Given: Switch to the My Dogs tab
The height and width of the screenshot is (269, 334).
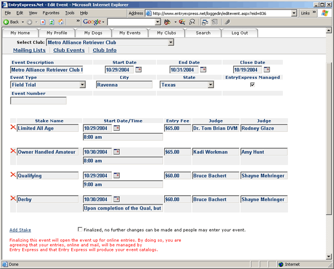Looking at the screenshot, I should 93,33.
